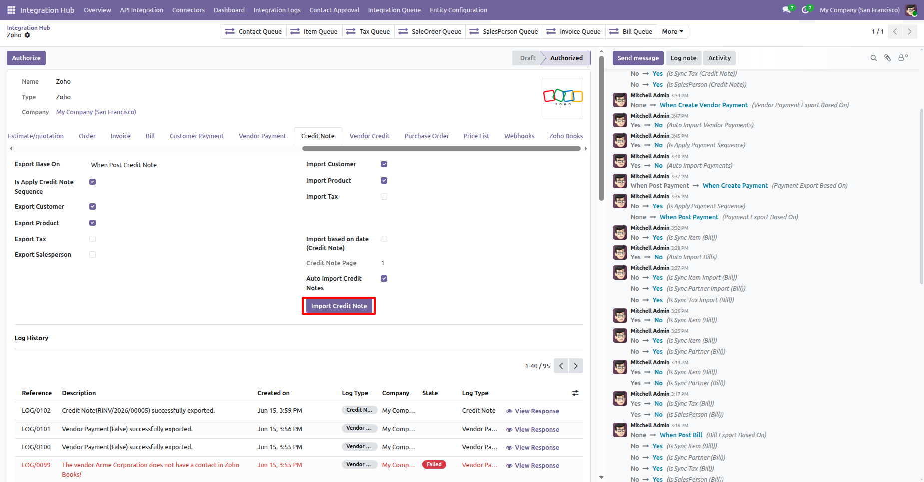Toggle Import Customer checkbox
Image resolution: width=924 pixels, height=482 pixels.
pos(384,164)
